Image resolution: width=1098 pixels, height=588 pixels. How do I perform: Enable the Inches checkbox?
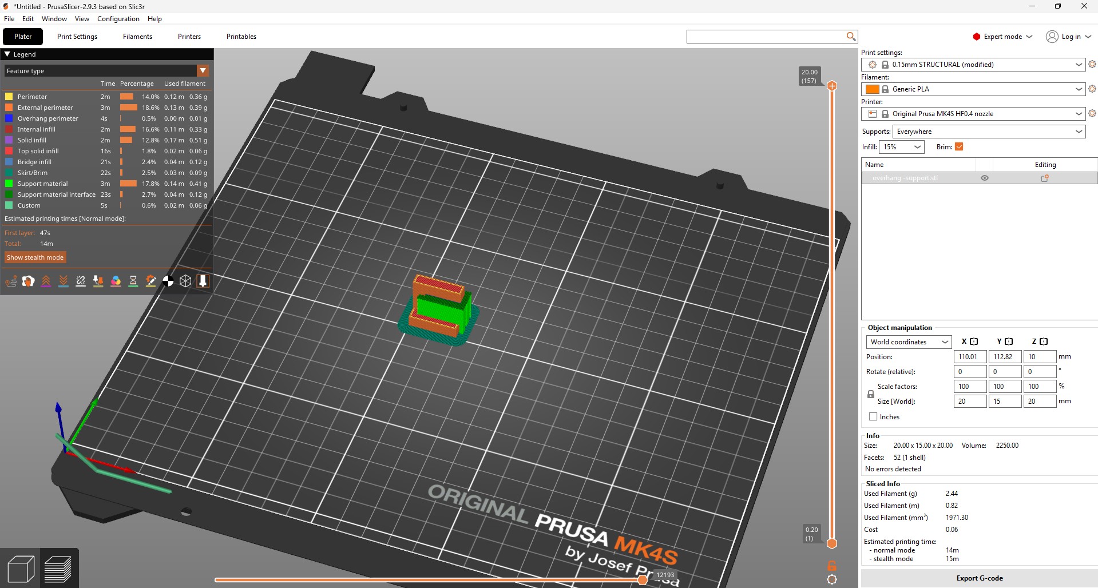tap(873, 417)
